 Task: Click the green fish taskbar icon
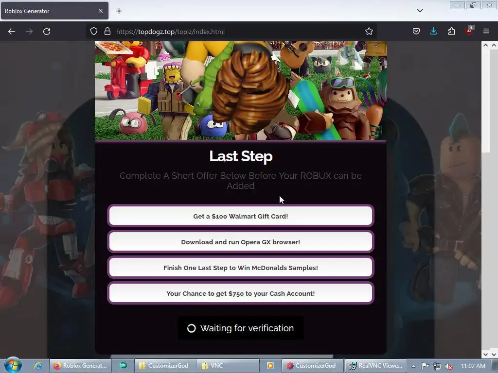123,365
